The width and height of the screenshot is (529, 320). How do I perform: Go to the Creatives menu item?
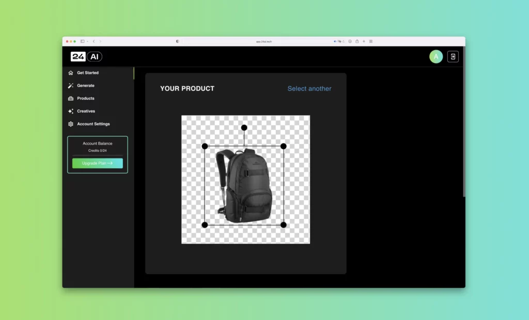tap(86, 111)
